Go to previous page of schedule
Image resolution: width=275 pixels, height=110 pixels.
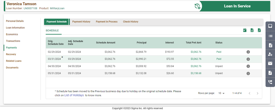click(249, 93)
